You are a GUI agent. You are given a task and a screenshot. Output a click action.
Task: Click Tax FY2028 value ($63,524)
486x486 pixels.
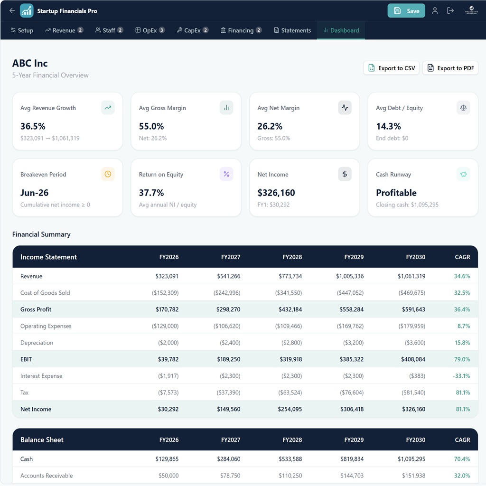coord(290,393)
